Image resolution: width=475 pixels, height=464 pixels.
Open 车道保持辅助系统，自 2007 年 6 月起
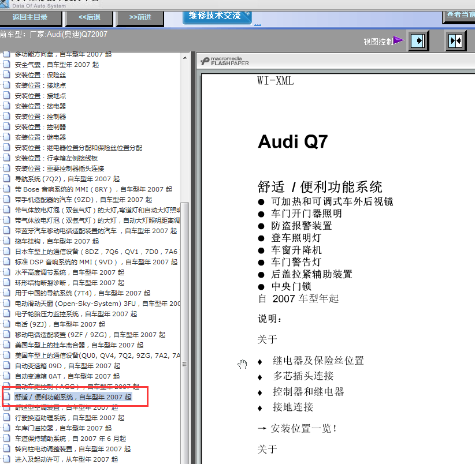click(70, 439)
